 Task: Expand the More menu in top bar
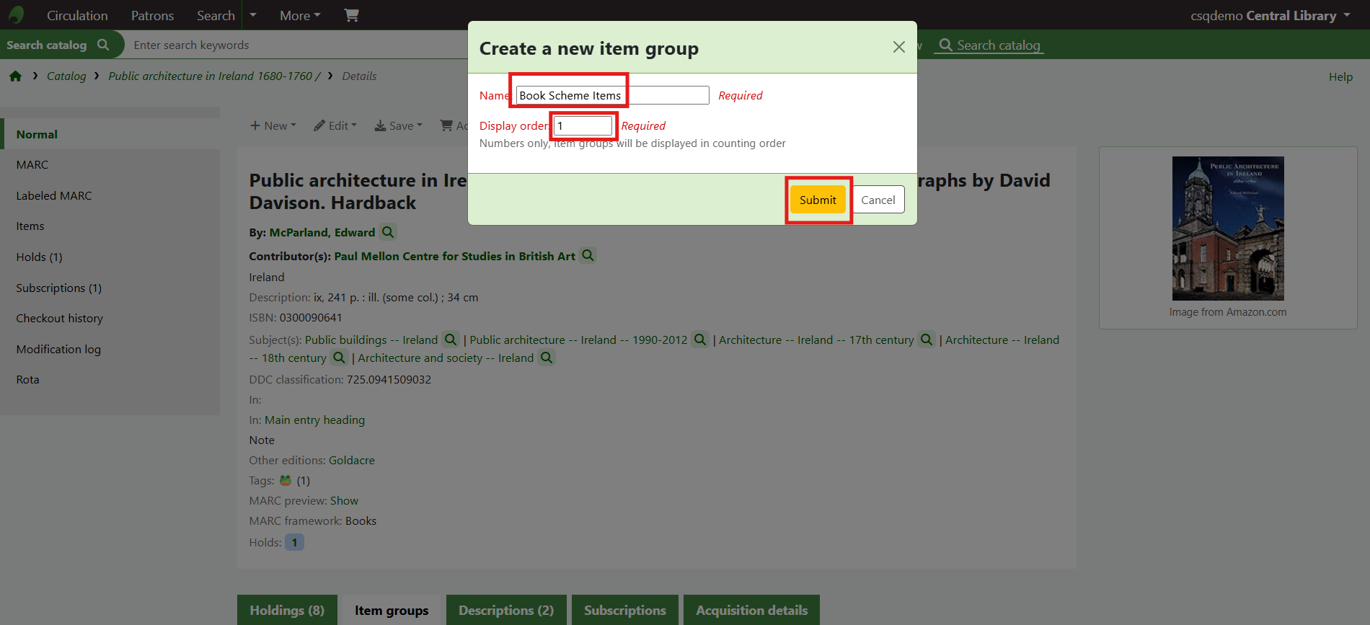300,15
